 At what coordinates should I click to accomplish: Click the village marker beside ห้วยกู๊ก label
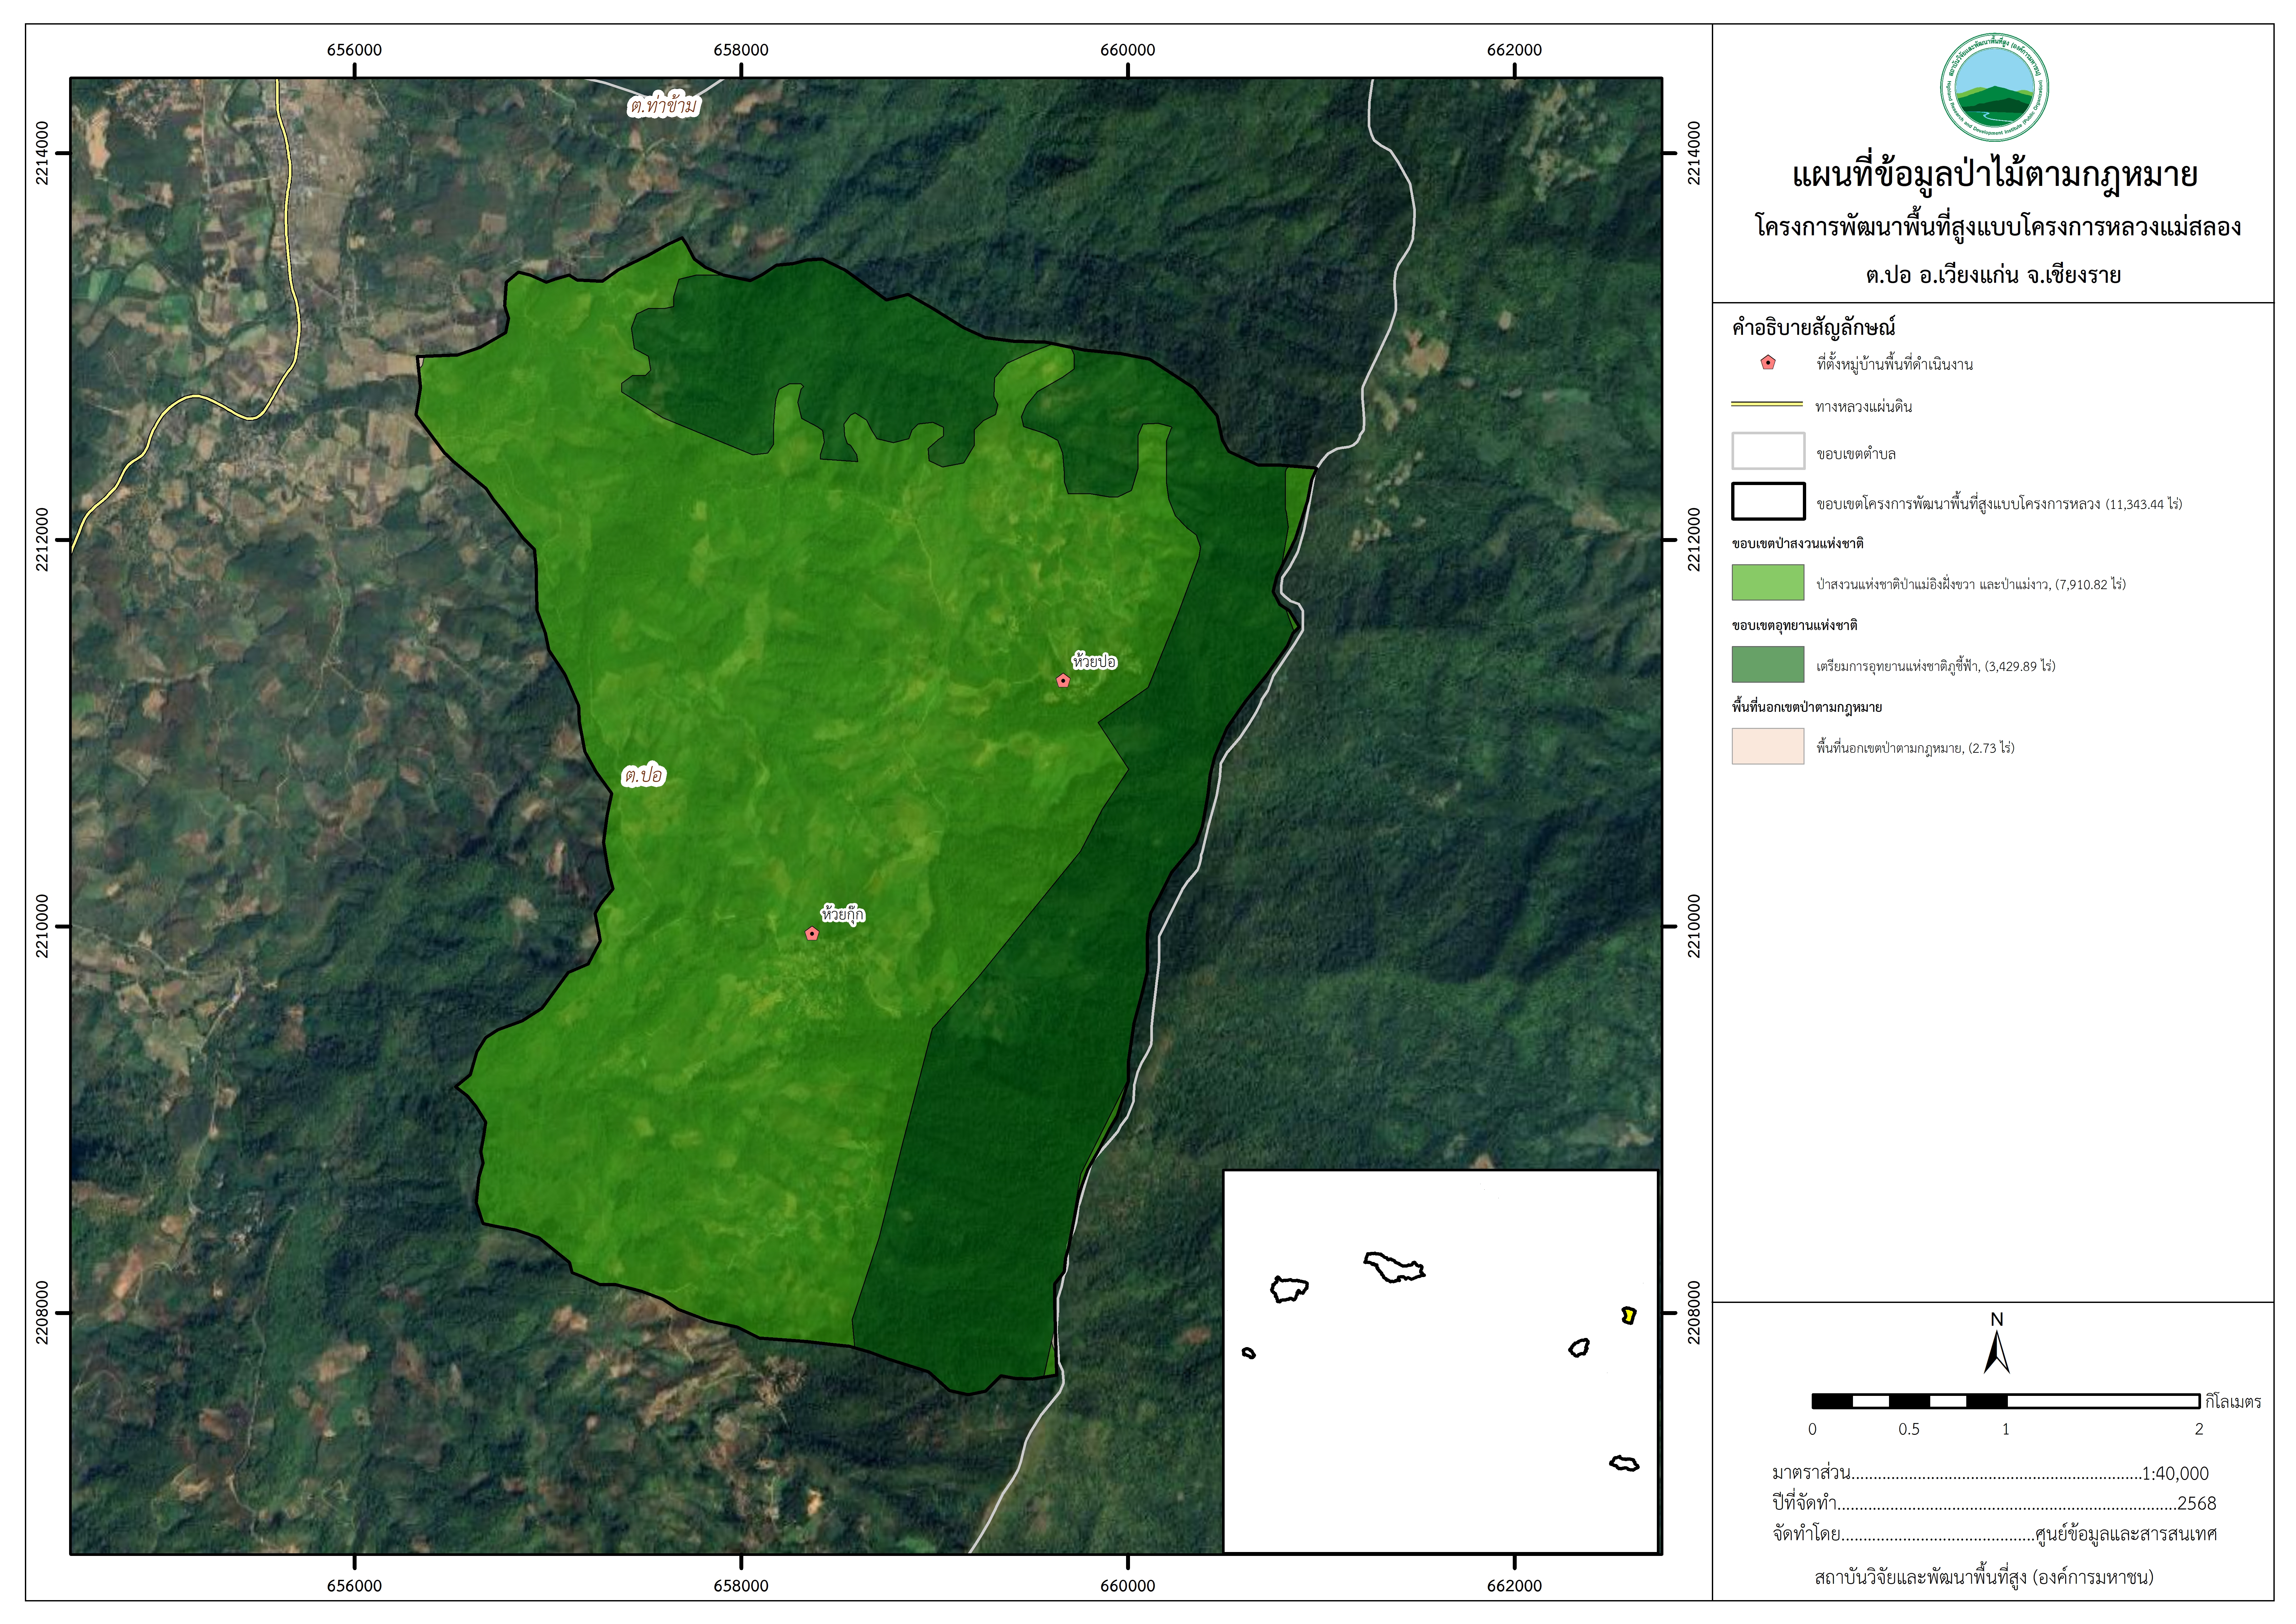[x=812, y=934]
